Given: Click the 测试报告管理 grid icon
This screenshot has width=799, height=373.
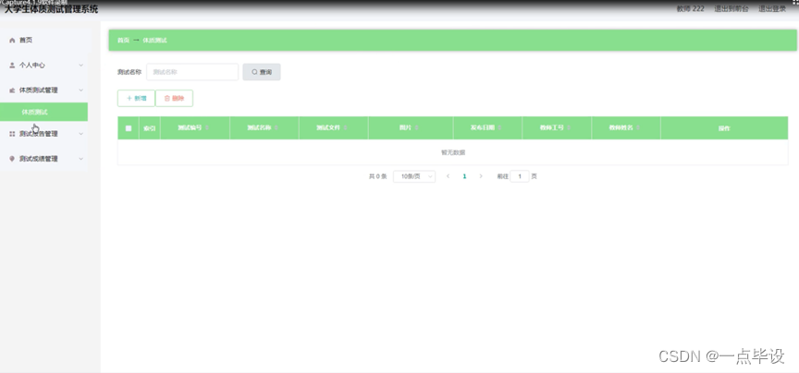Looking at the screenshot, I should (12, 134).
